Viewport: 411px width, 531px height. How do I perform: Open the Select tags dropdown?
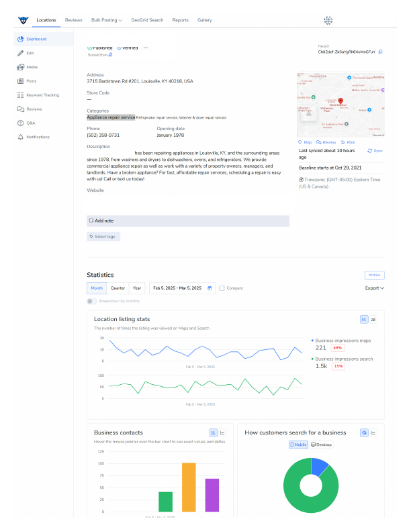103,237
